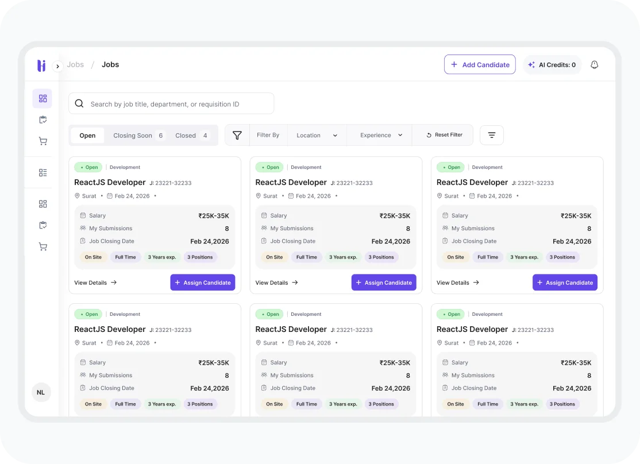This screenshot has width=640, height=464.
Task: Open the Experience filter dropdown
Action: point(379,136)
